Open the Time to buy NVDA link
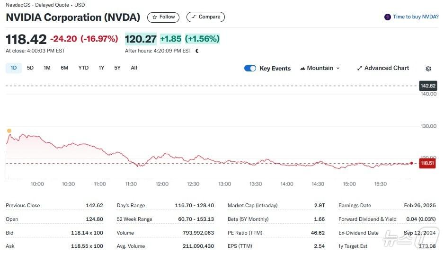The width and height of the screenshot is (444, 254). click(416, 17)
